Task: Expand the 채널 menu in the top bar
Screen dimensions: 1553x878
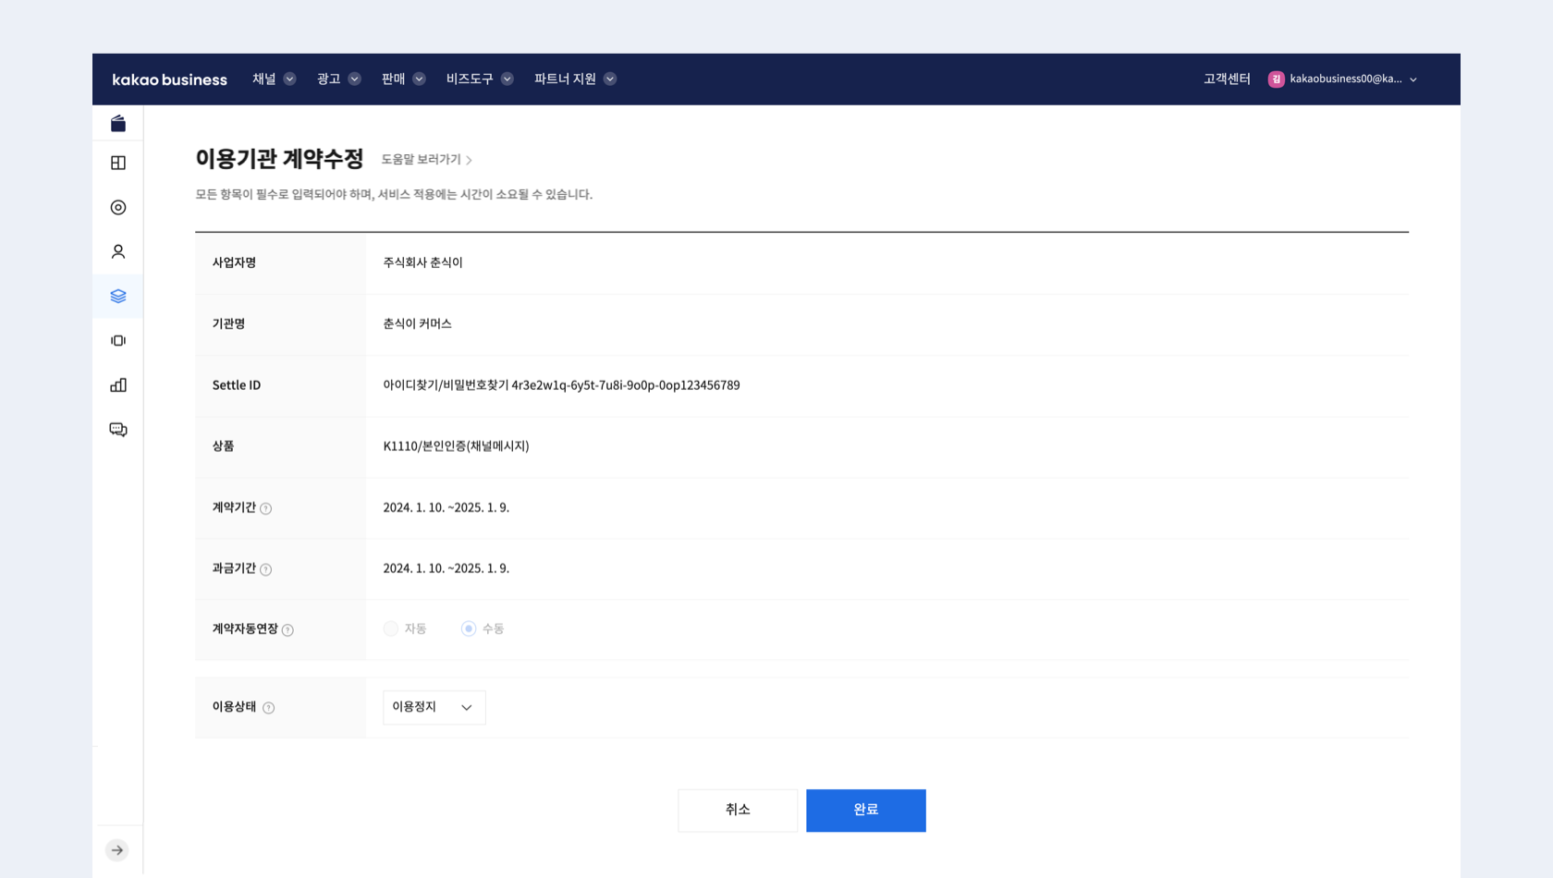Action: pyautogui.click(x=274, y=79)
